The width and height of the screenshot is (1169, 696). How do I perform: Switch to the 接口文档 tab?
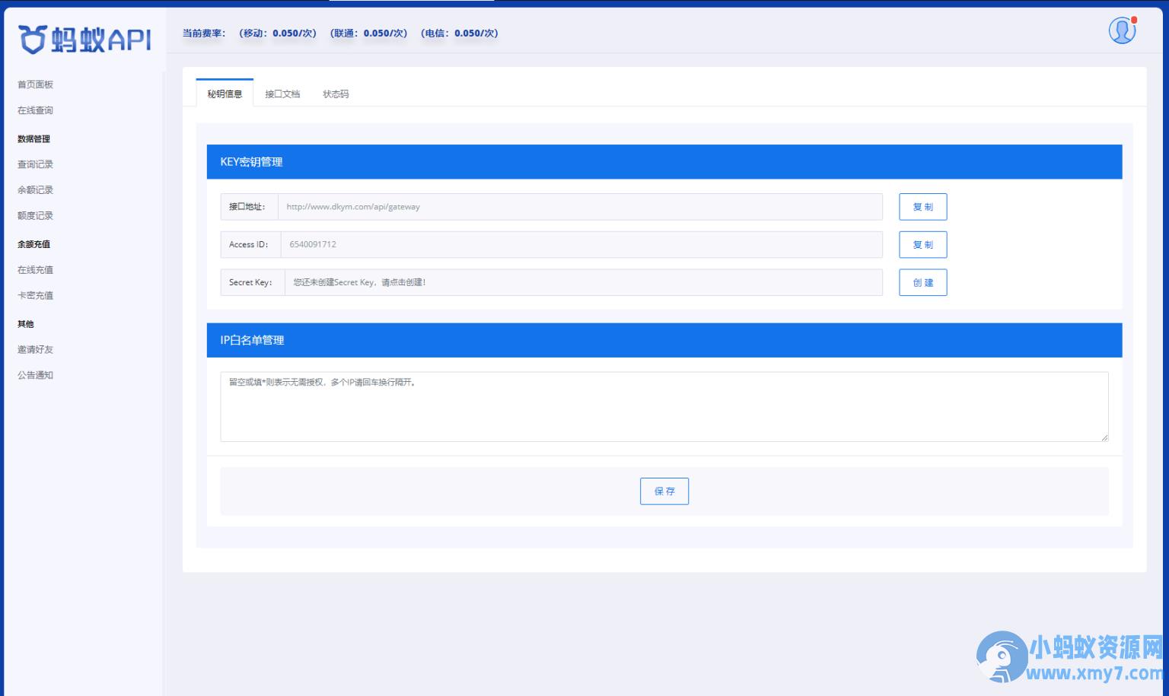282,94
